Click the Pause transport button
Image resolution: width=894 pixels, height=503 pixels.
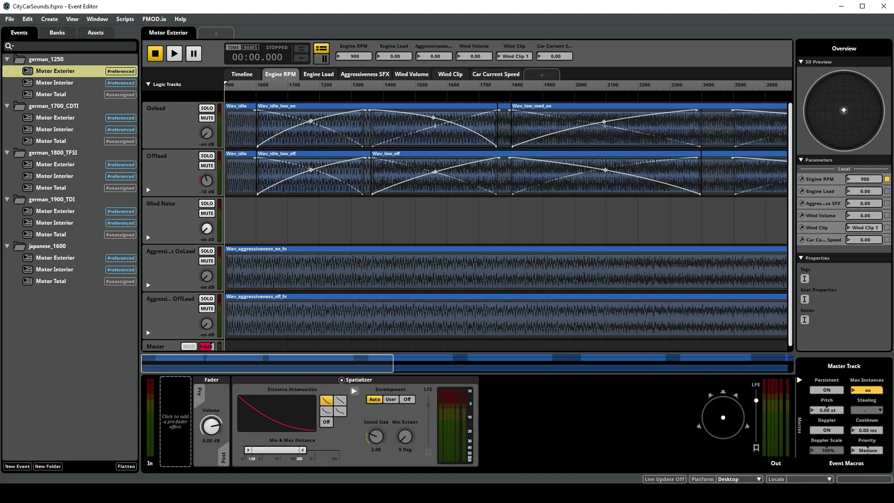(x=194, y=54)
